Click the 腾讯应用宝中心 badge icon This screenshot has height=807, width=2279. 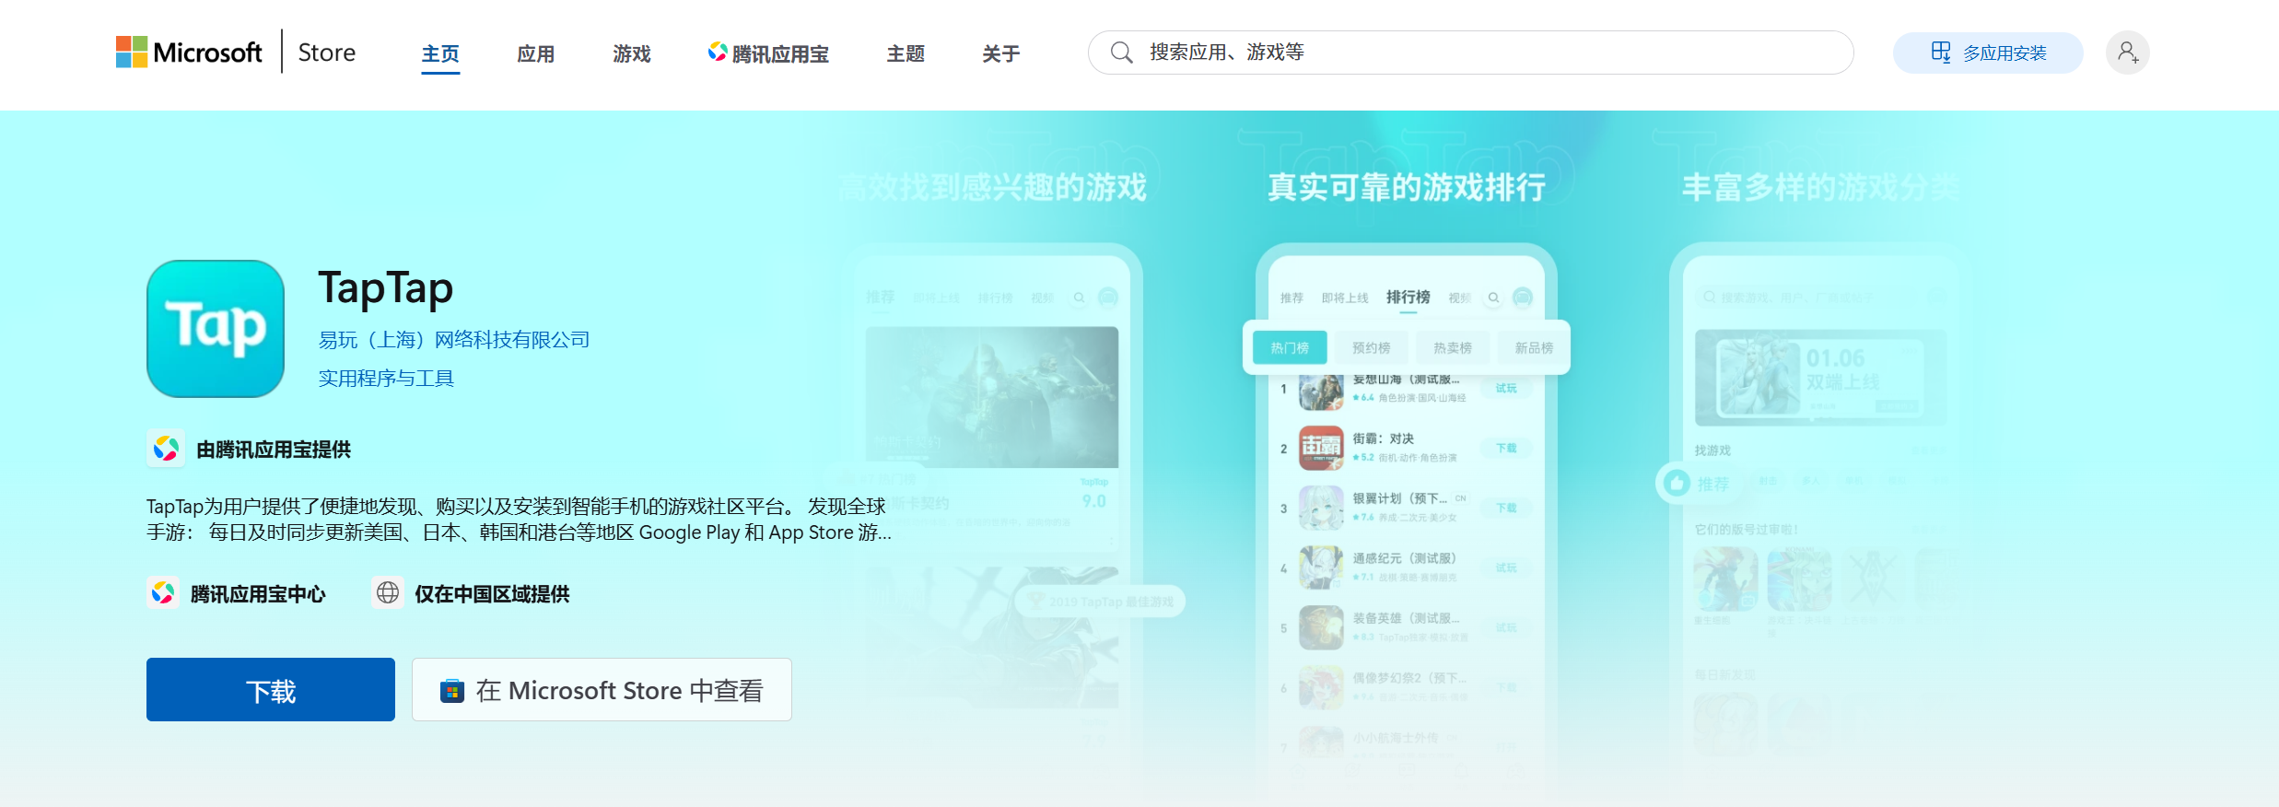pos(163,593)
